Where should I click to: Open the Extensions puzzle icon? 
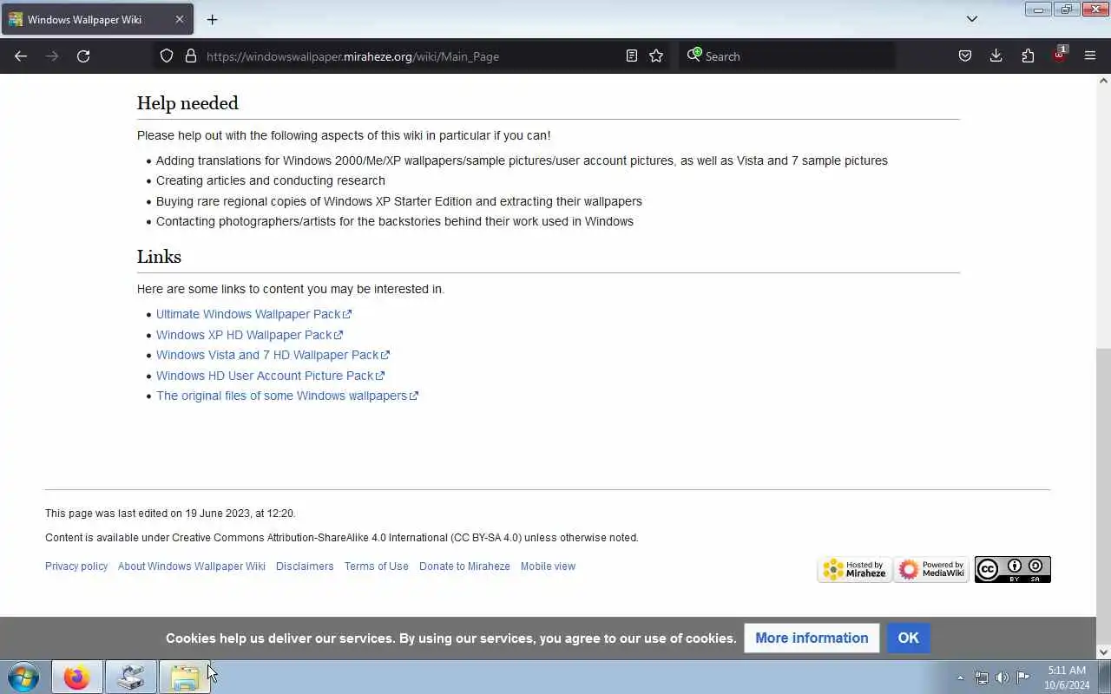(1028, 56)
